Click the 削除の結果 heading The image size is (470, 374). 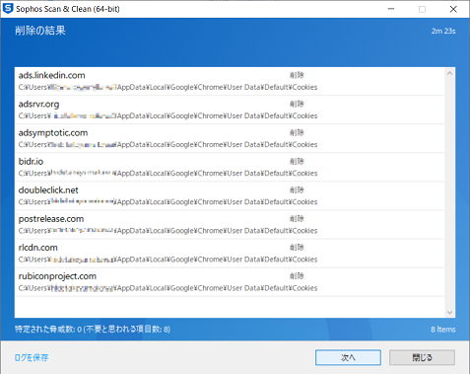tap(40, 31)
